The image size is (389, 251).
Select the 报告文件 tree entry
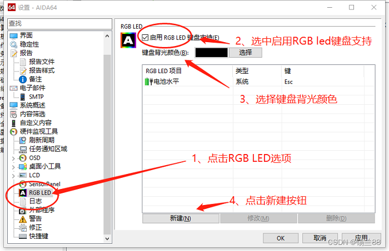click(x=42, y=62)
